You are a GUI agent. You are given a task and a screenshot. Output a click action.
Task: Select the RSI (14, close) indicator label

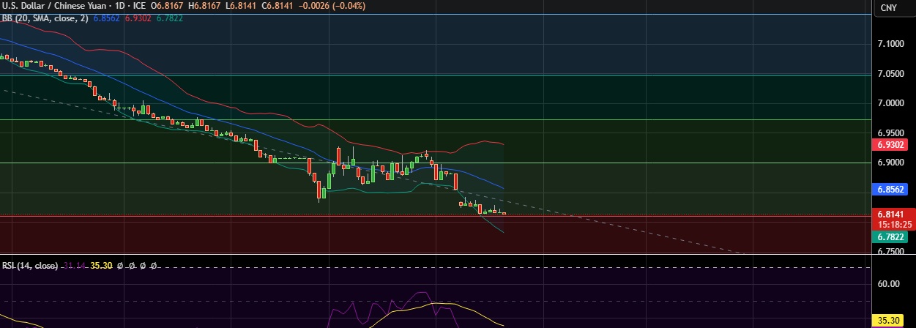[30, 266]
